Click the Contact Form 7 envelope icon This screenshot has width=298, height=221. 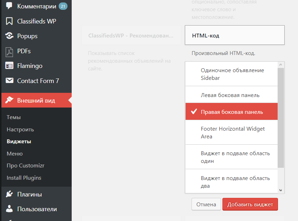tap(9, 81)
